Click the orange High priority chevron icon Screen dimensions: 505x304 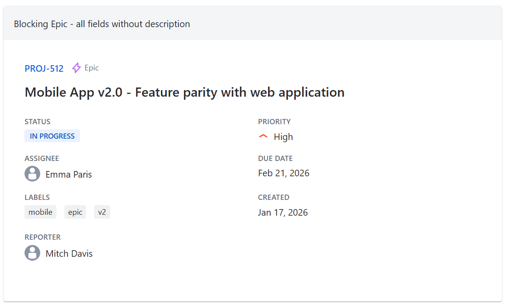click(x=263, y=136)
